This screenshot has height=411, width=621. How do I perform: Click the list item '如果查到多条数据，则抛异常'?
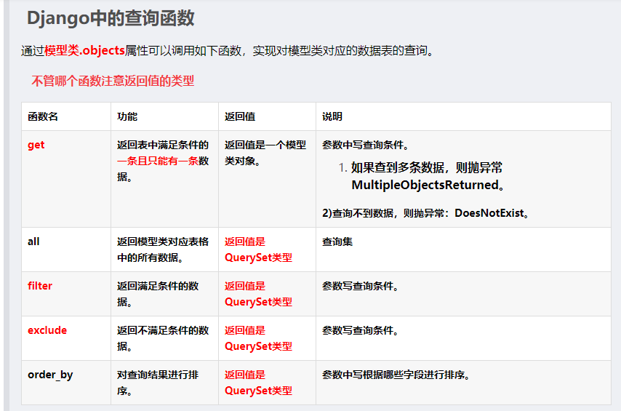click(427, 167)
